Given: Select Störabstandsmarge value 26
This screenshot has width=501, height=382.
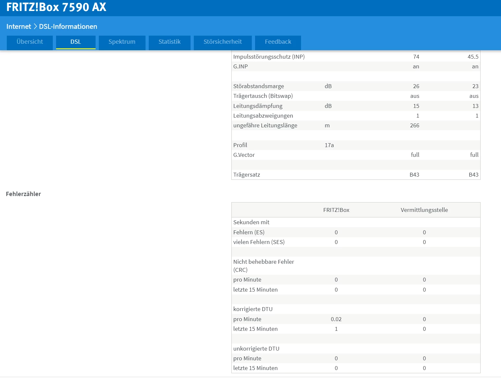Looking at the screenshot, I should [x=416, y=86].
